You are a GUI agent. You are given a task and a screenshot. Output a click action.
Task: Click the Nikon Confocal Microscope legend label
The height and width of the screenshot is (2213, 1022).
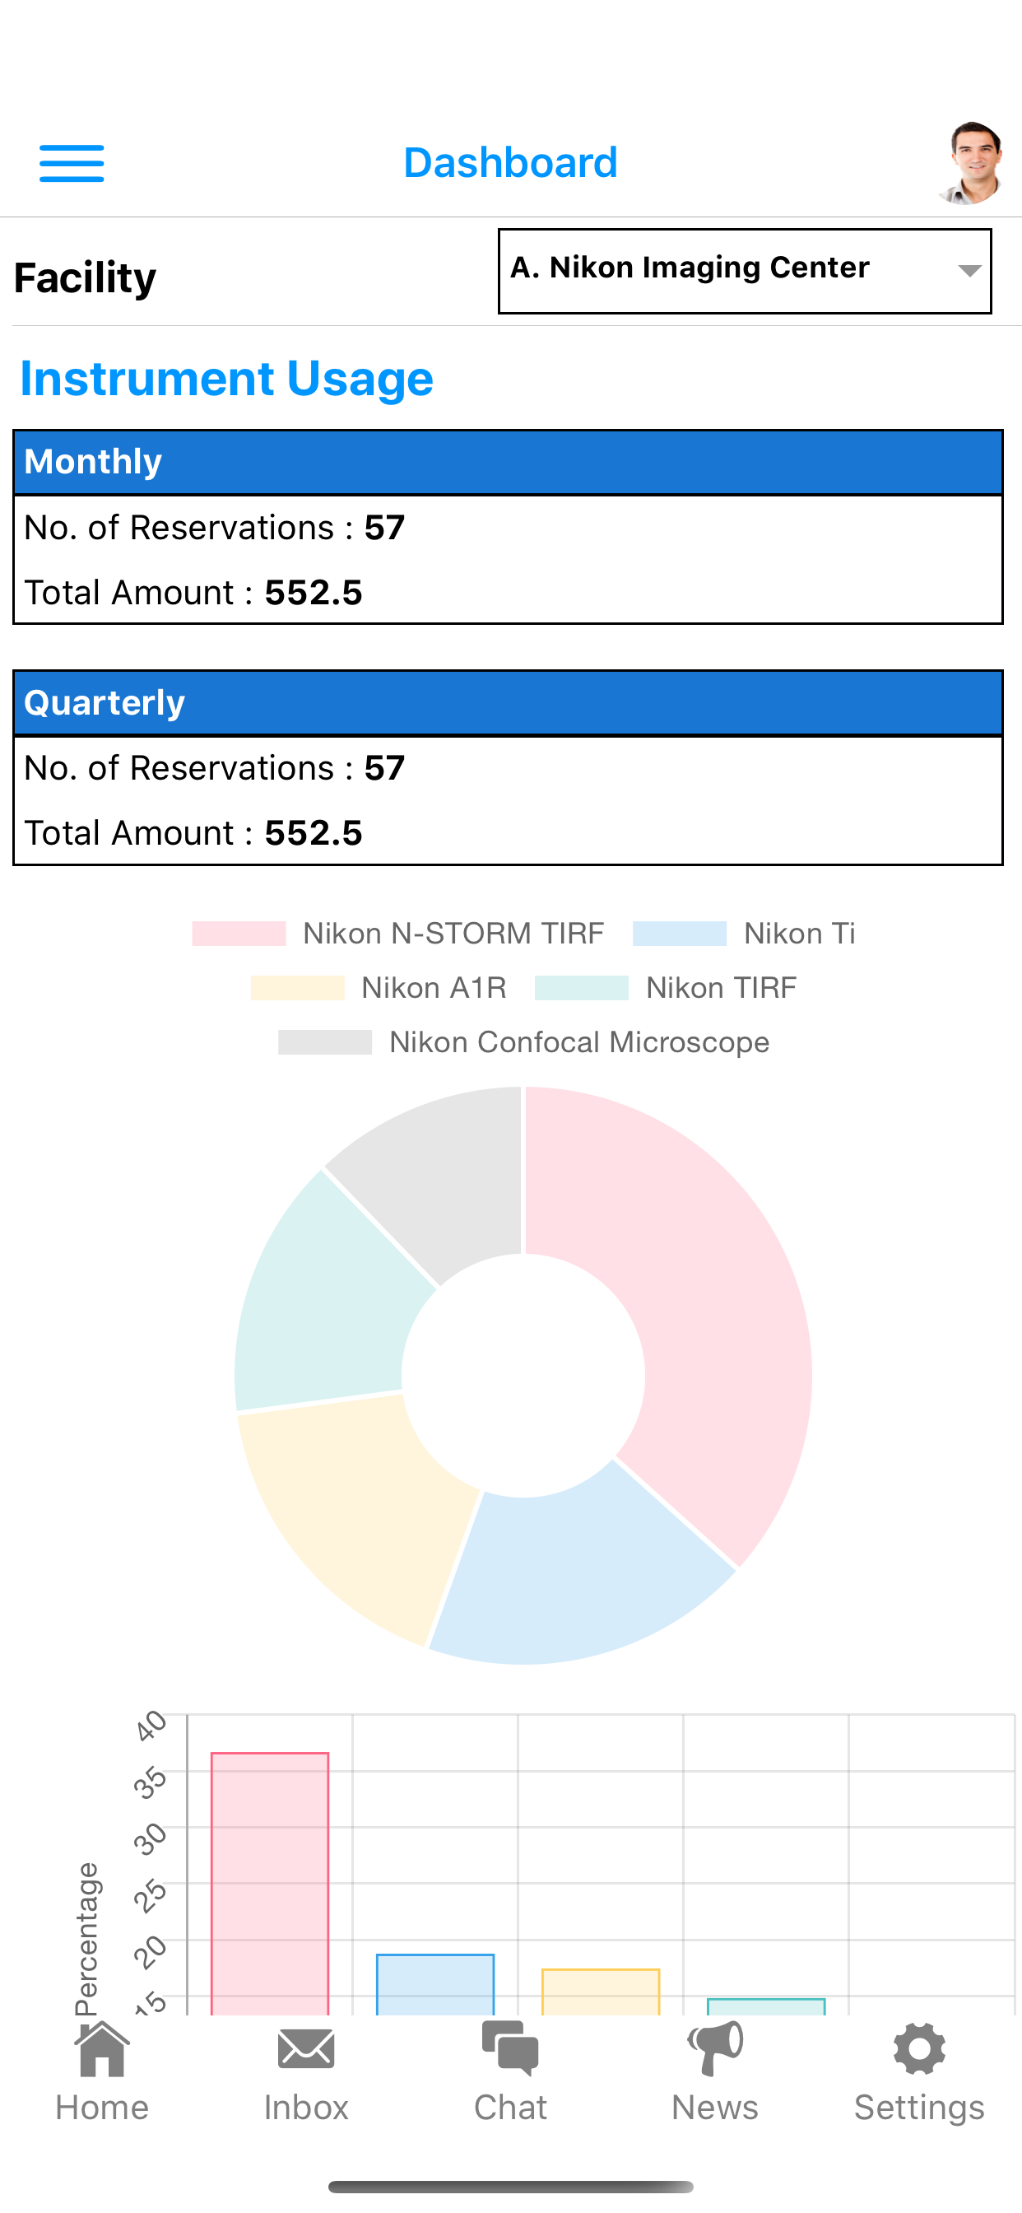coord(579,1042)
